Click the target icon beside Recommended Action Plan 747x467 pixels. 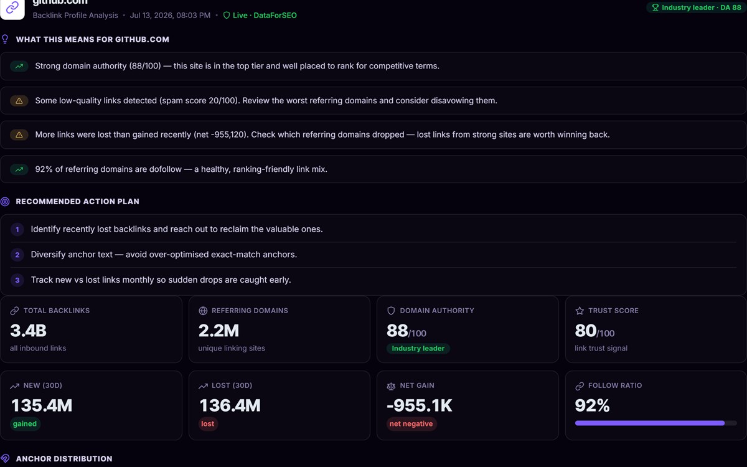5,202
